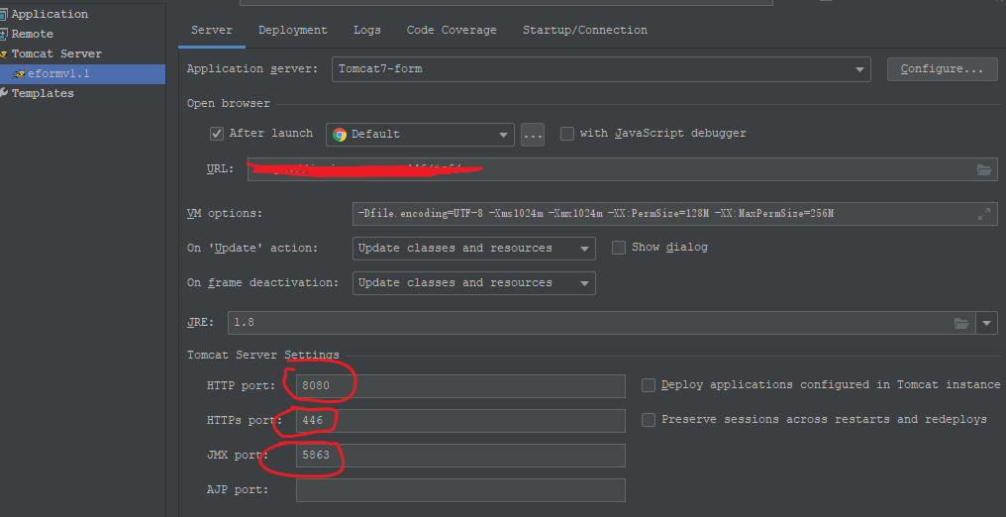Viewport: 1006px width, 517px height.
Task: Check Deploy applications configured in Tomcat instance
Action: (x=649, y=385)
